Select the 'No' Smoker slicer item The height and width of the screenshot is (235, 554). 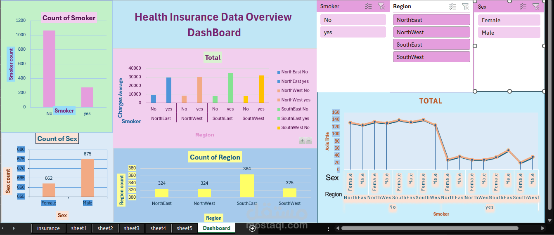353,20
